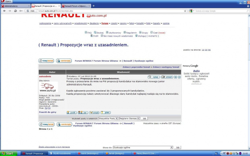Open Zobacz następny temat link

pos(166,67)
